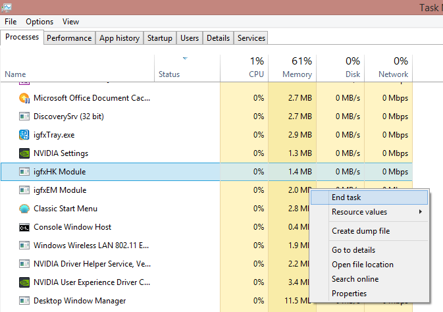The width and height of the screenshot is (443, 312).
Task: Click the 1.4 MB memory value of igfxHK Module
Action: (x=300, y=172)
